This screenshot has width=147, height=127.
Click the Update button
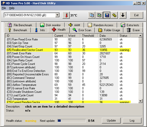coord(111,121)
